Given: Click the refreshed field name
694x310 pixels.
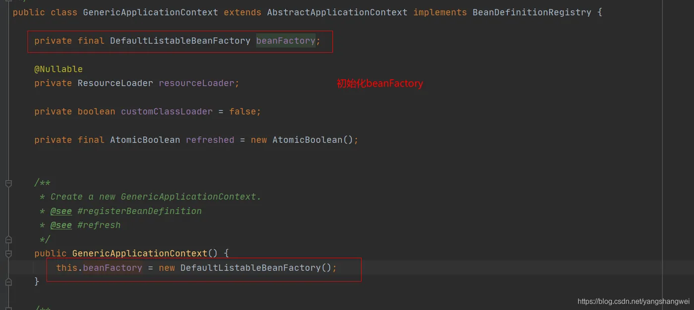Looking at the screenshot, I should 210,140.
